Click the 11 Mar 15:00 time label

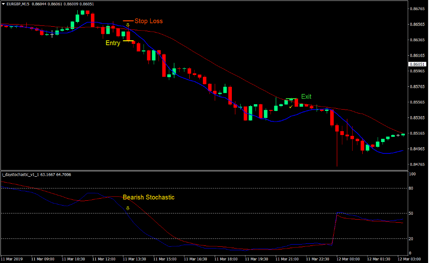click(165, 259)
